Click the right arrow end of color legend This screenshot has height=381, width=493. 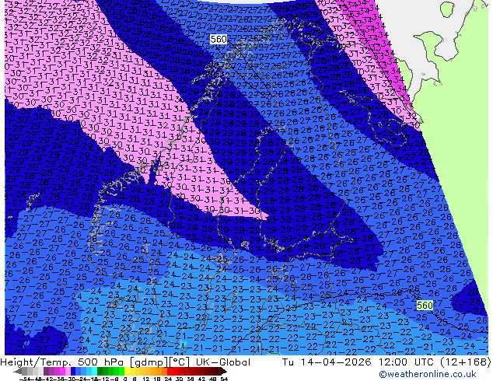point(224,372)
